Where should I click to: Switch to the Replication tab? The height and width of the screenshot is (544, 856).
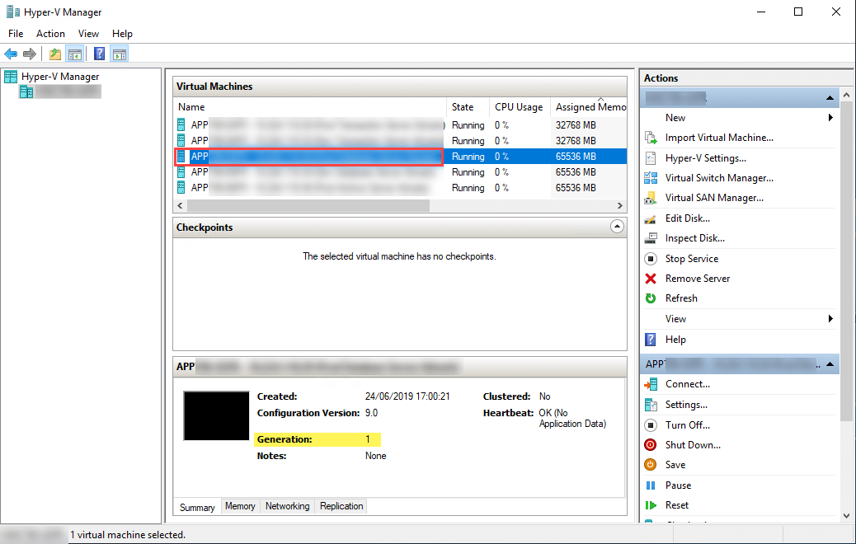pyautogui.click(x=341, y=506)
